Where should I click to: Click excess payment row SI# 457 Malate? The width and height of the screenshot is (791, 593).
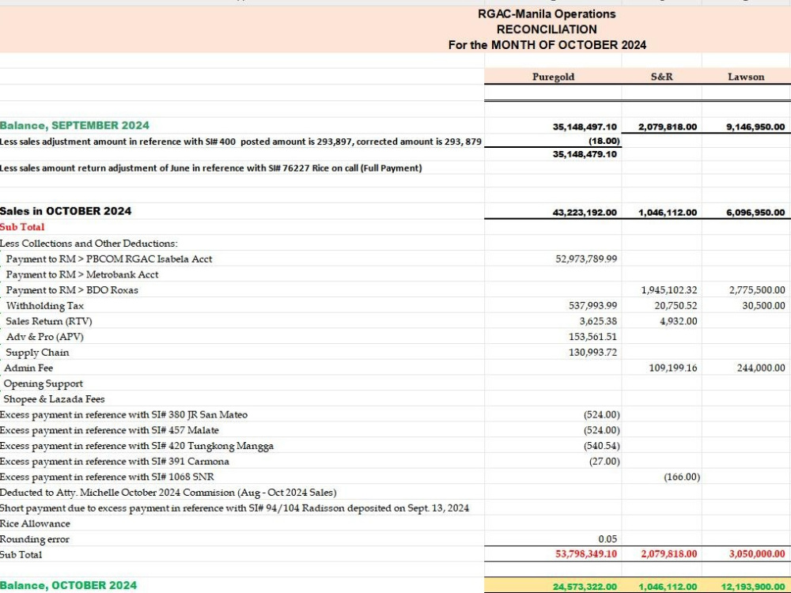(x=109, y=431)
